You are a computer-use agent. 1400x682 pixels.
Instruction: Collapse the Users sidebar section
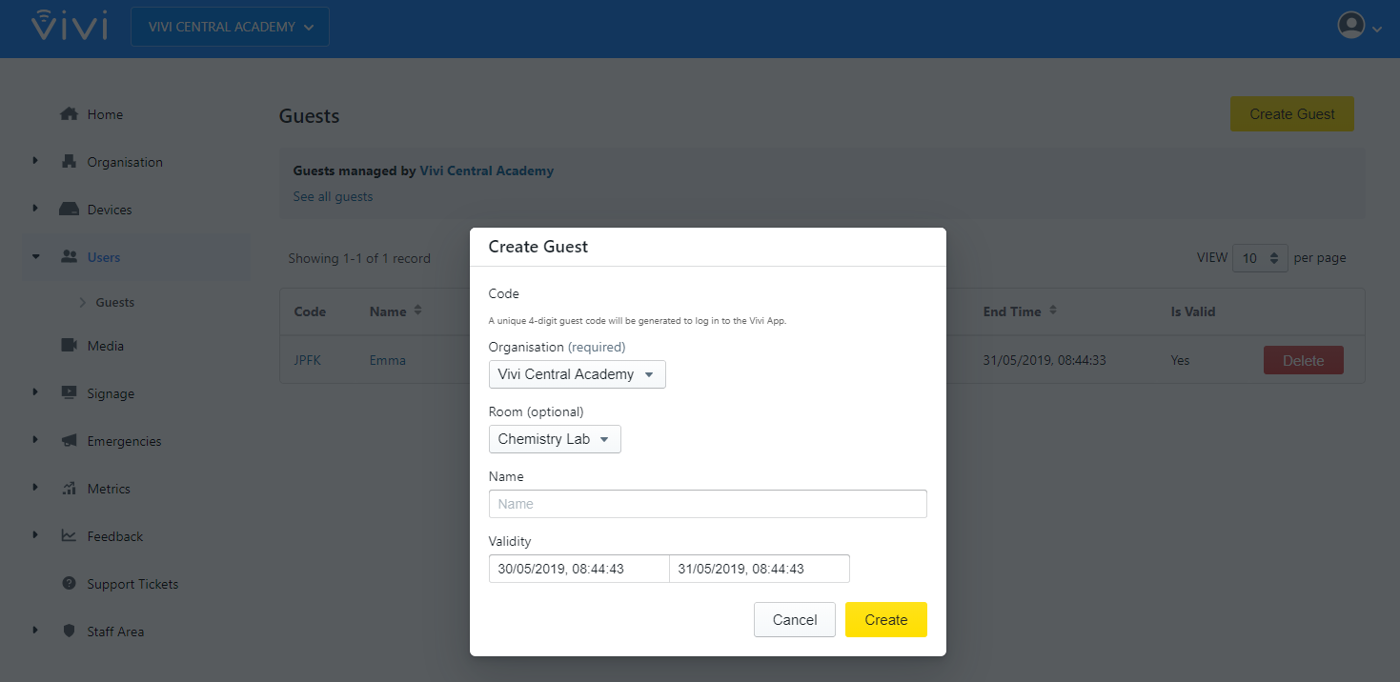pos(35,256)
